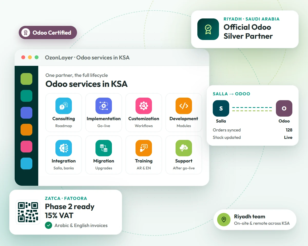
Task: Click the Support cloud wrench icon
Action: (184, 148)
